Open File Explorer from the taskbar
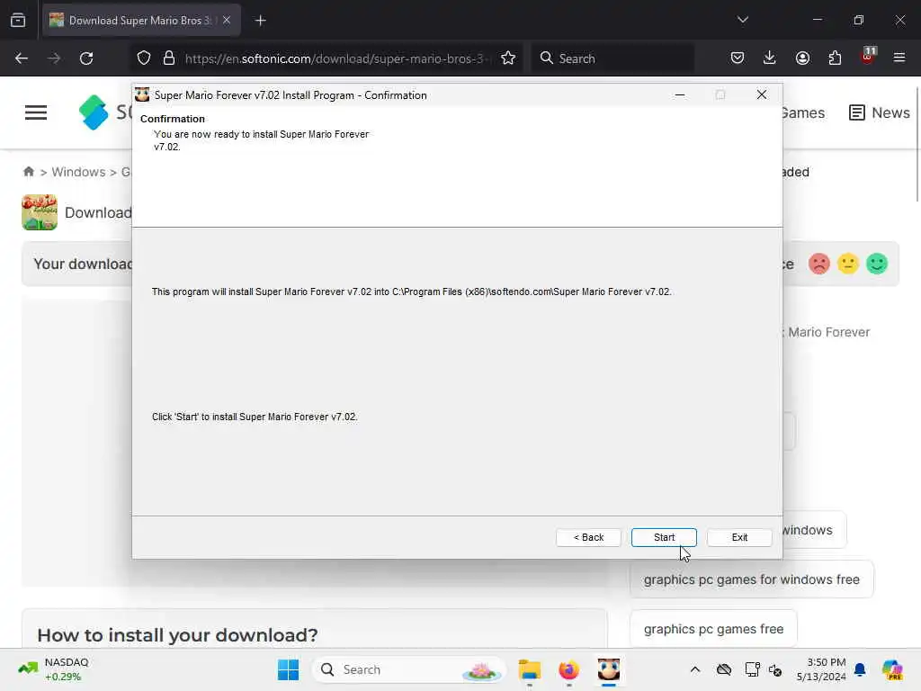This screenshot has width=921, height=691. (x=529, y=669)
